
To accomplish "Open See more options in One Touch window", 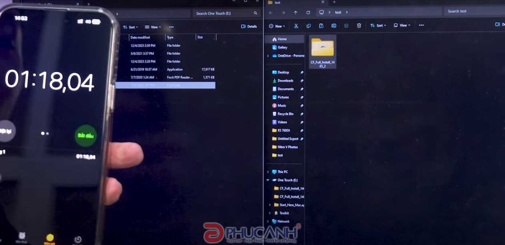I will (171, 27).
